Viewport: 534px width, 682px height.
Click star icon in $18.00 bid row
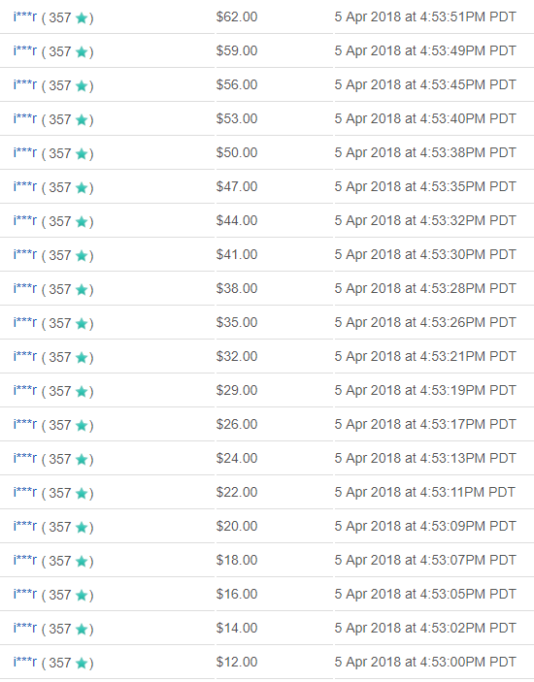tap(82, 561)
